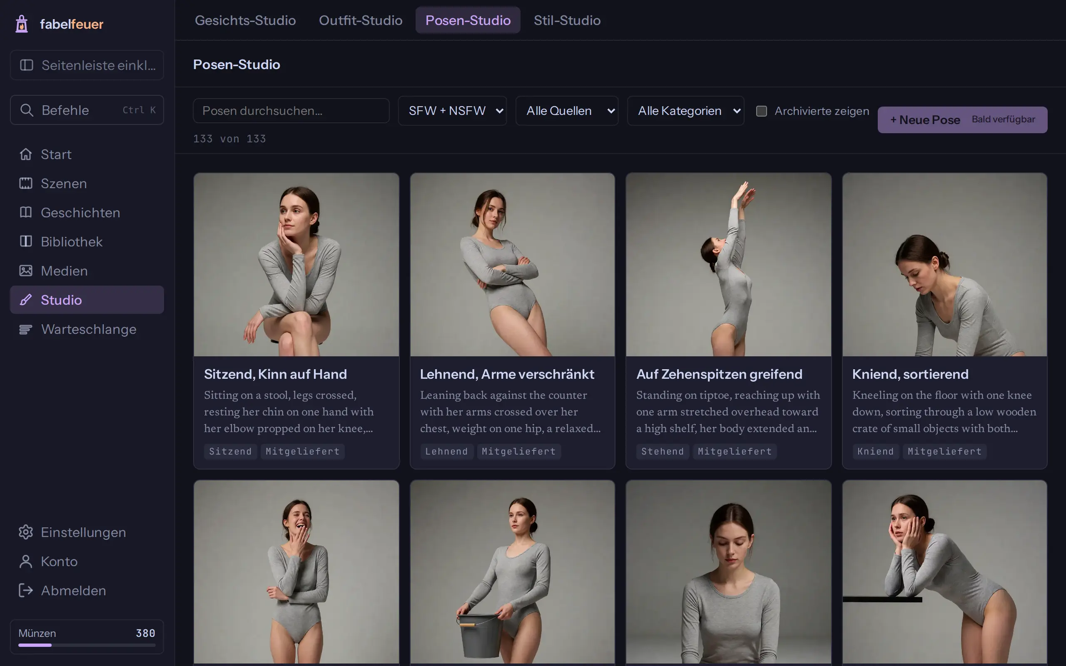
Task: Click the + Neue Pose button
Action: [962, 120]
